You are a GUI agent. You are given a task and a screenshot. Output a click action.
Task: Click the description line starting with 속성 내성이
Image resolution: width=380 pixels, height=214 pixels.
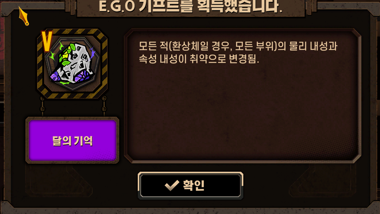[199, 59]
